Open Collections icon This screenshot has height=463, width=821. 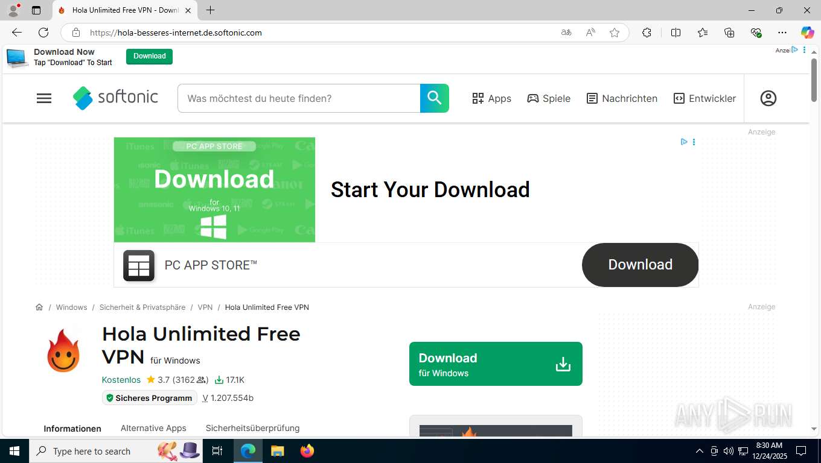pos(729,33)
